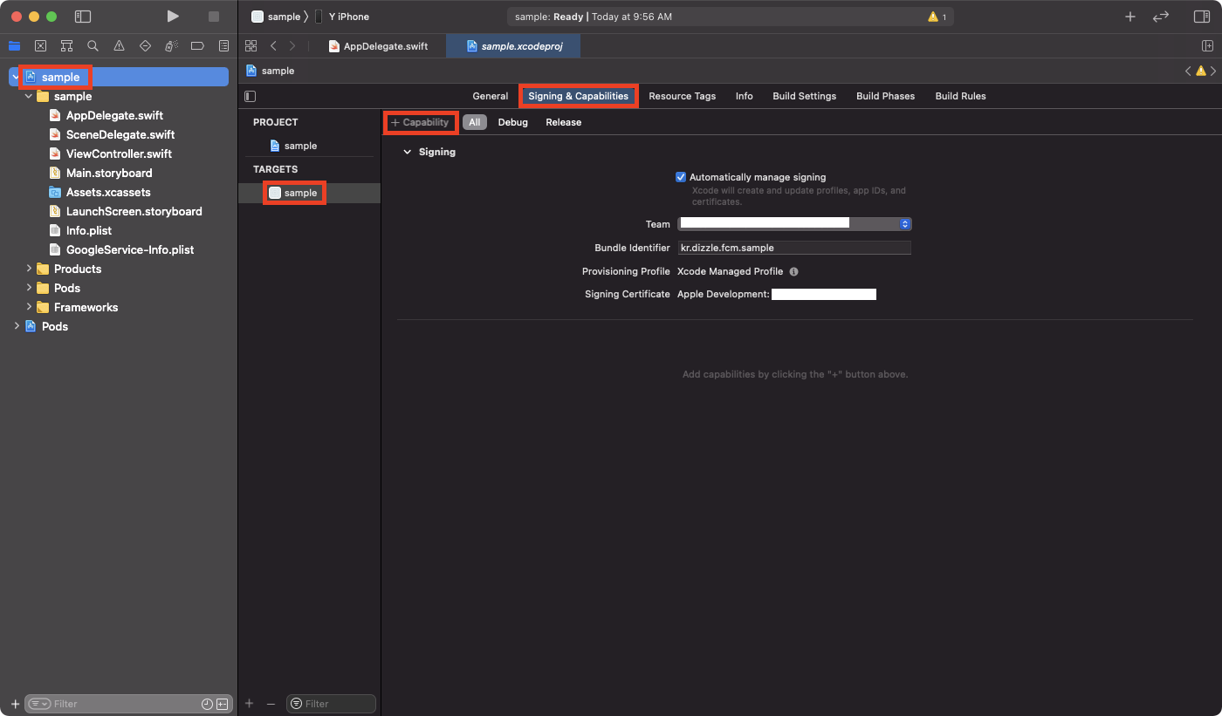
Task: Select the sample.xcodeproj editor tab
Action: pos(513,46)
